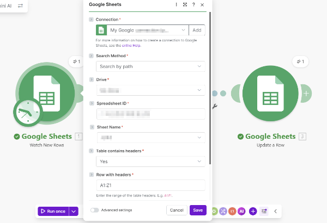The width and height of the screenshot is (327, 223).
Task: Open the Drive dropdown
Action: tap(150, 90)
